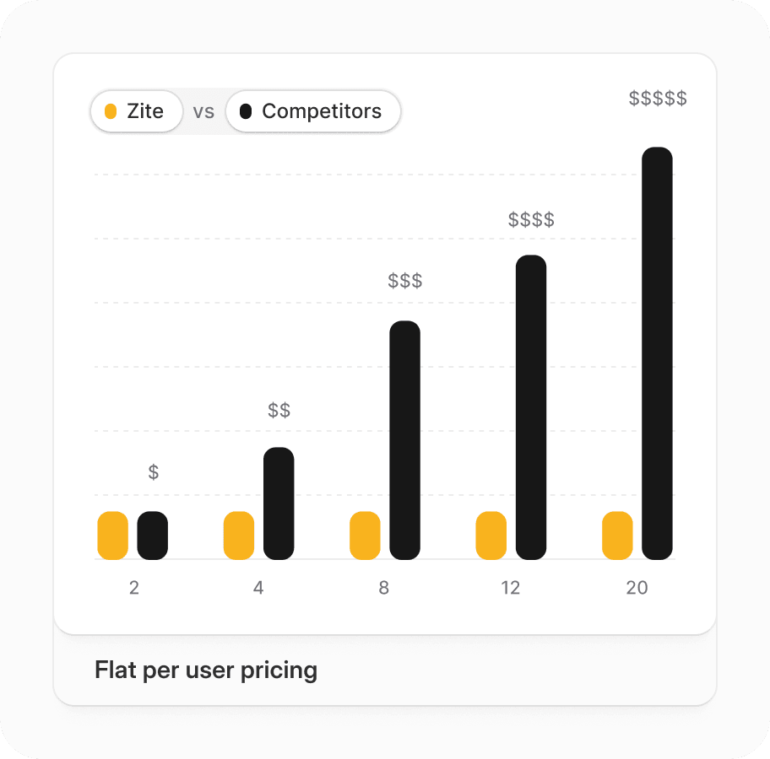Select the black Competitors bar at 2 users

tap(153, 536)
